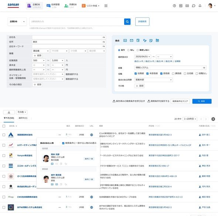Click the blue 検索 button
218x216 pixels.
point(202,101)
